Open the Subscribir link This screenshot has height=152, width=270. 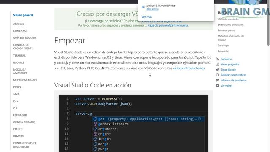coord(226,59)
